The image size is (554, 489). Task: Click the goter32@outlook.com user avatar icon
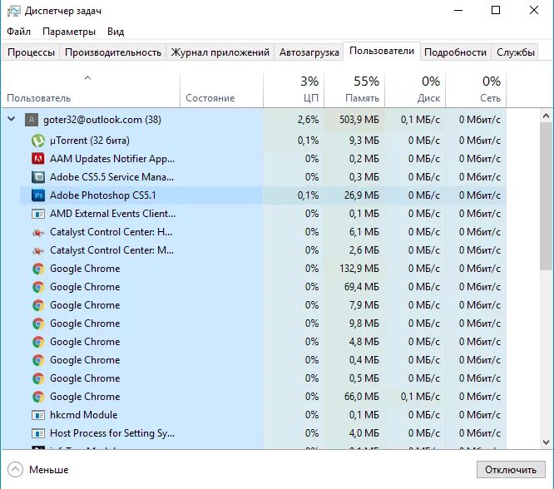pyautogui.click(x=32, y=120)
